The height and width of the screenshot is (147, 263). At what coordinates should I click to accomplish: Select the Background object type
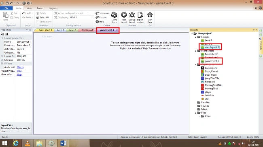click(x=211, y=68)
